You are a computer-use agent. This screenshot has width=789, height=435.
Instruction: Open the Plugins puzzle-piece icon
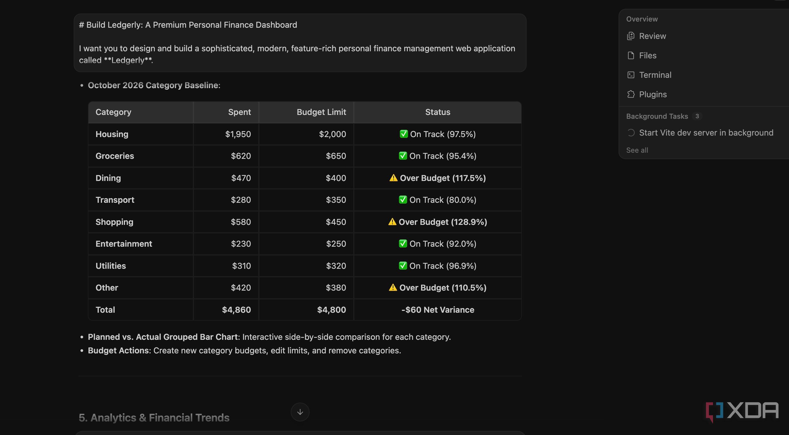(631, 94)
